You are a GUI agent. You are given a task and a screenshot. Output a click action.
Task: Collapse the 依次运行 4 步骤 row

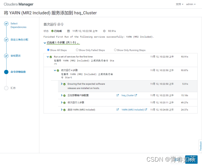coord(55,70)
